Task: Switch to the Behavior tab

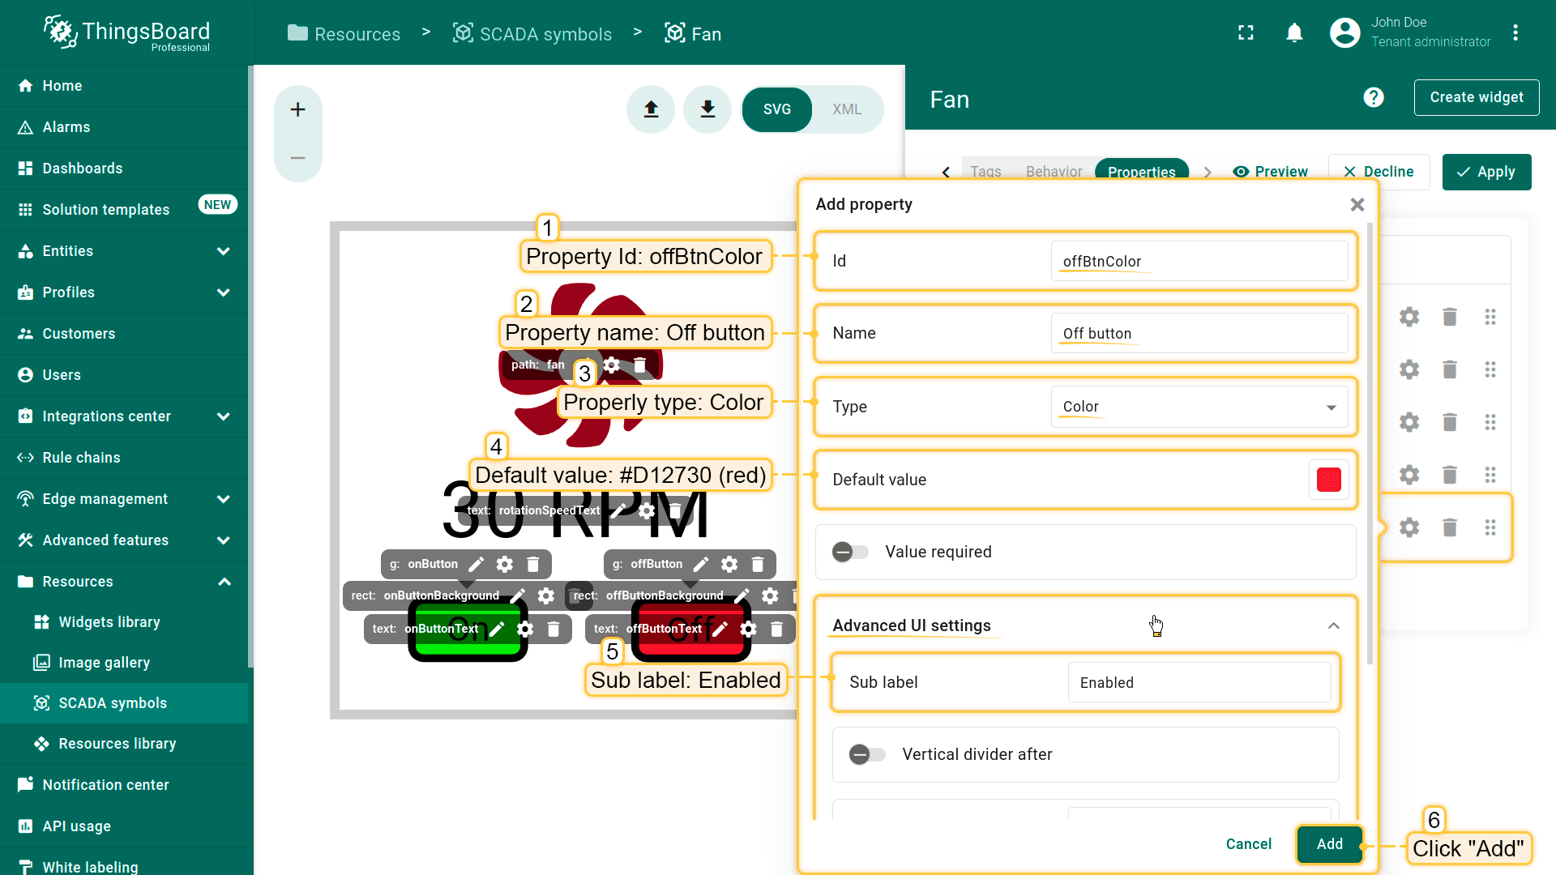Action: pos(1054,172)
